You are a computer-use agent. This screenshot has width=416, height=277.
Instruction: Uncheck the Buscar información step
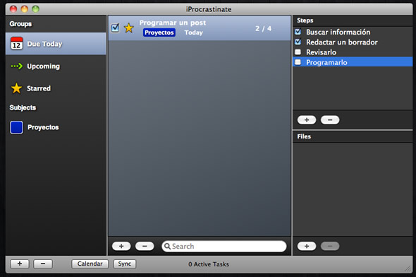[298, 32]
